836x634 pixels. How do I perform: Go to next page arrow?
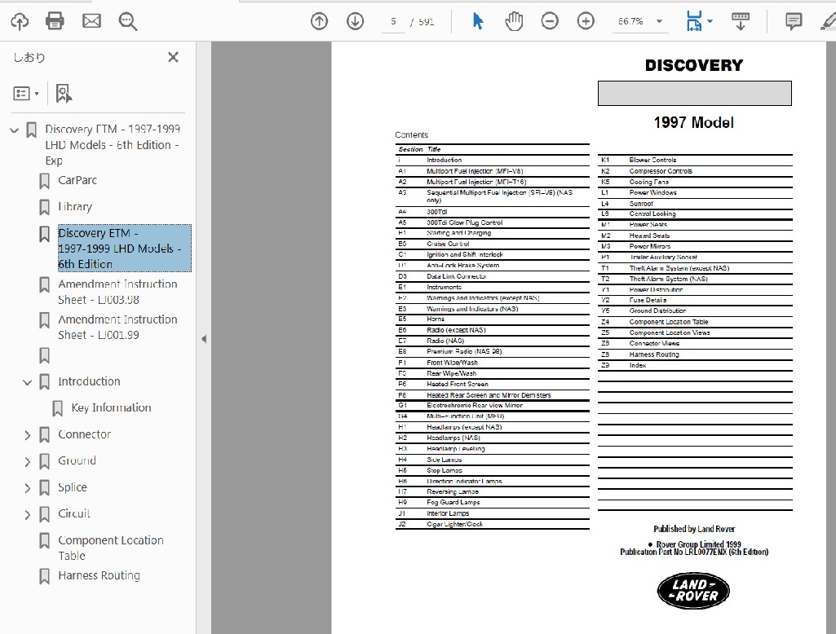(355, 21)
